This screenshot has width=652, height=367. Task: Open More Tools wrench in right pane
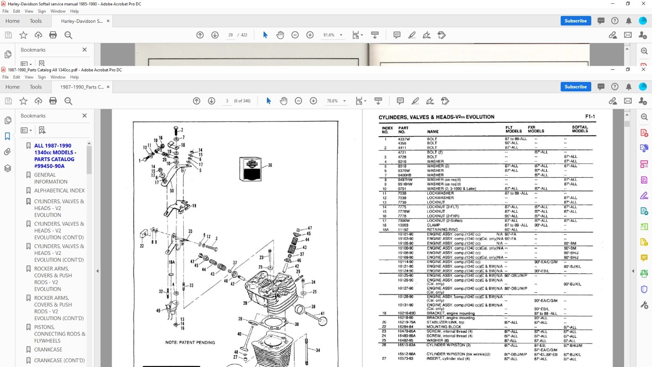[x=644, y=305]
